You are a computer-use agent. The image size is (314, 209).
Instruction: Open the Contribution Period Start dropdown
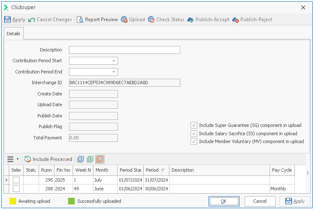point(113,61)
